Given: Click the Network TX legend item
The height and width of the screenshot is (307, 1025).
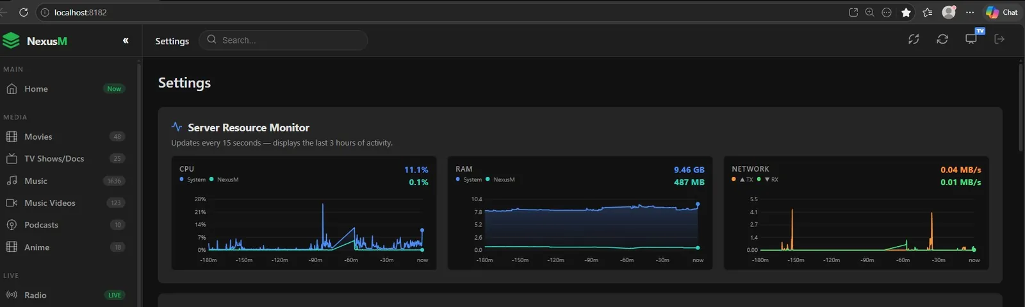Looking at the screenshot, I should (x=742, y=179).
